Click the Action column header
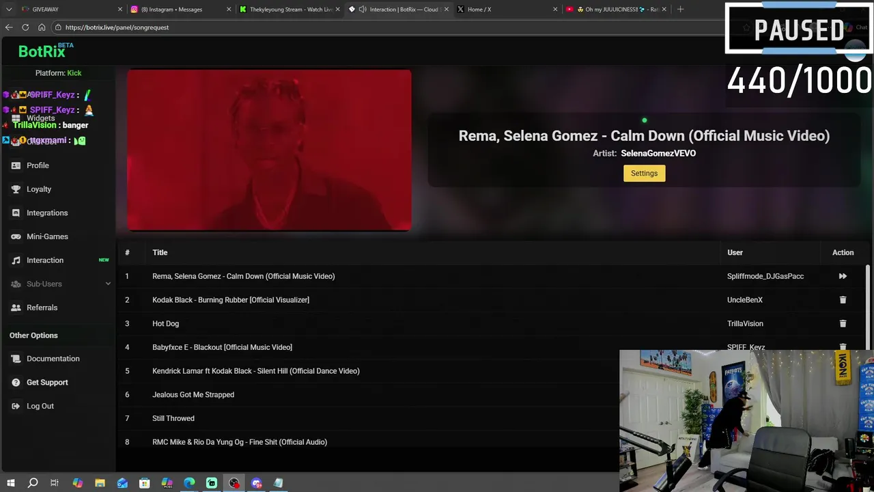The height and width of the screenshot is (492, 874). [843, 253]
